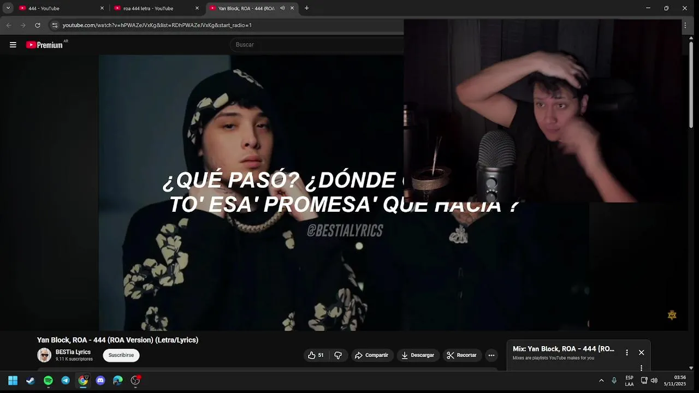Open OBS Studio from the taskbar
This screenshot has width=699, height=393.
(135, 380)
